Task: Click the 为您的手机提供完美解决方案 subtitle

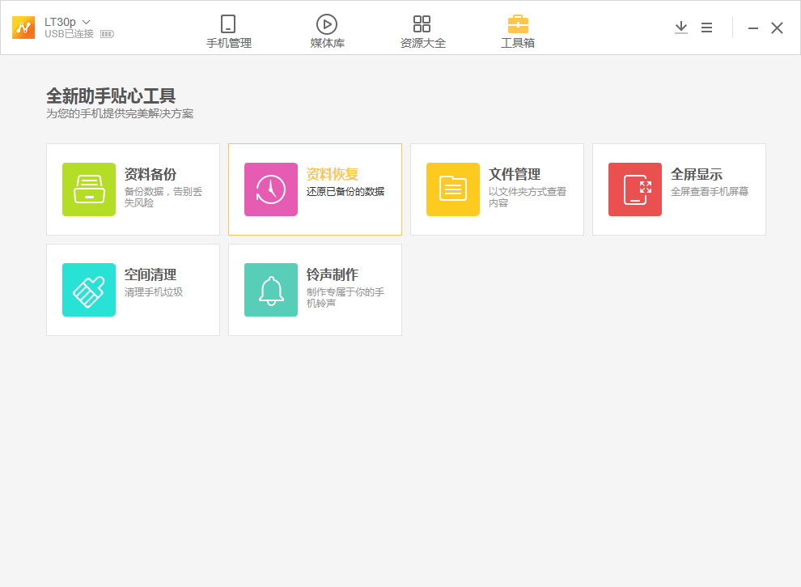Action: [x=120, y=114]
